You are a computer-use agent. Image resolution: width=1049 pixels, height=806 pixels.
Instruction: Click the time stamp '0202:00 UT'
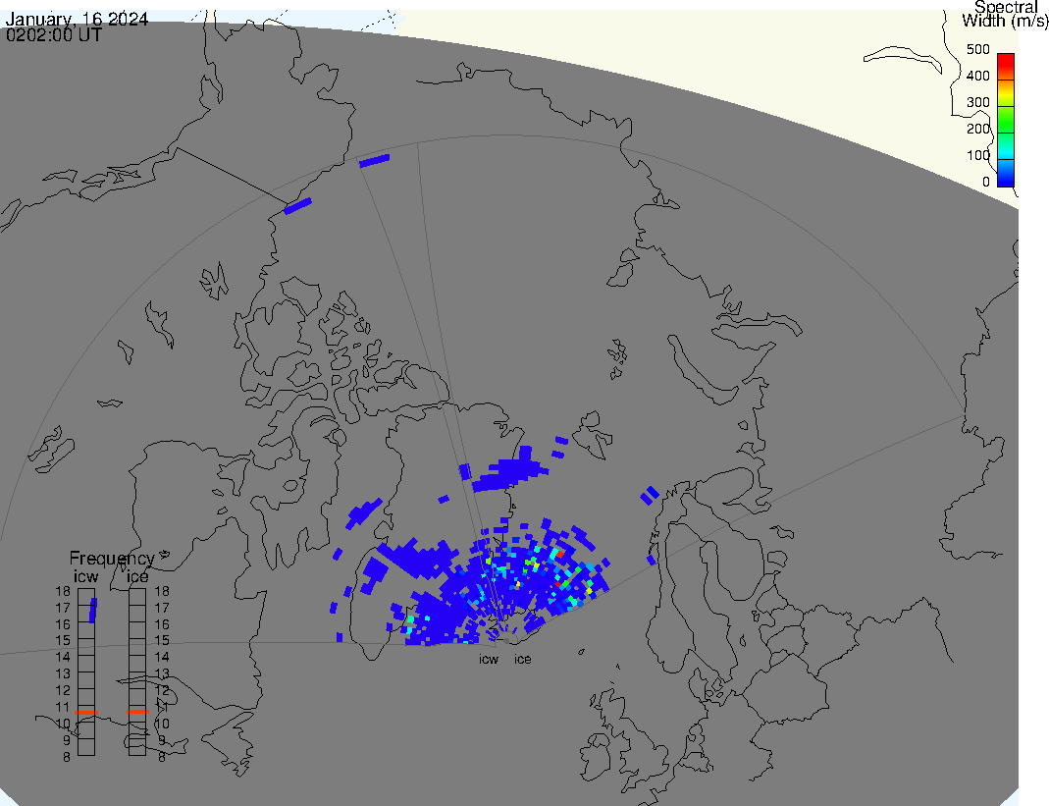[54, 34]
